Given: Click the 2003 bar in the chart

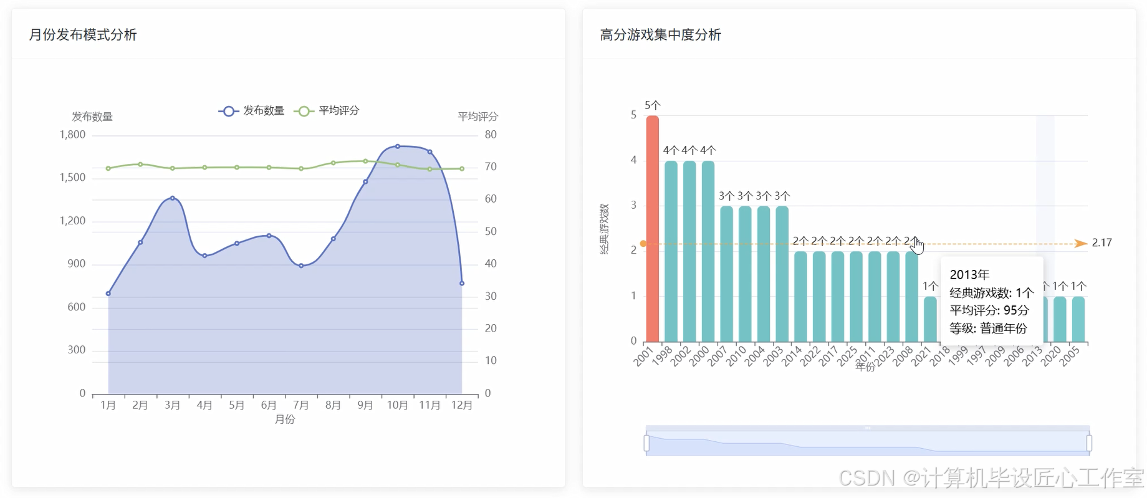Looking at the screenshot, I should coord(782,274).
